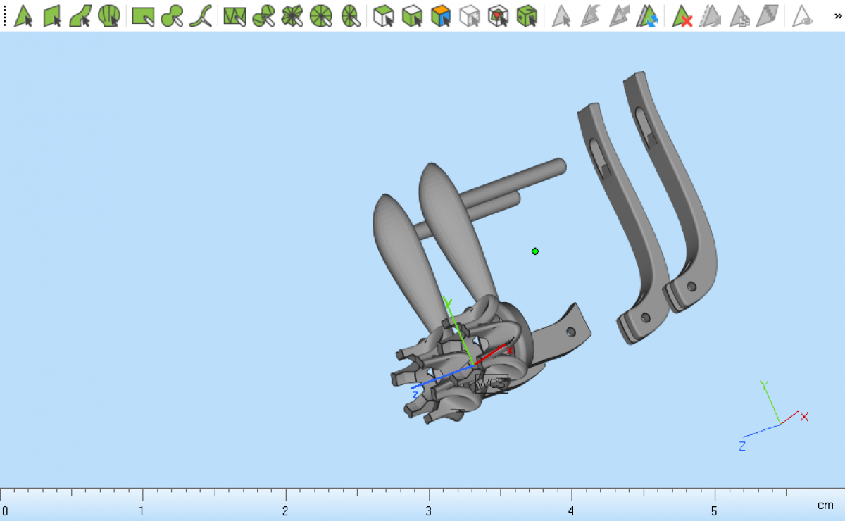Click the orange and blue cube icon
The height and width of the screenshot is (521, 845).
tap(441, 15)
